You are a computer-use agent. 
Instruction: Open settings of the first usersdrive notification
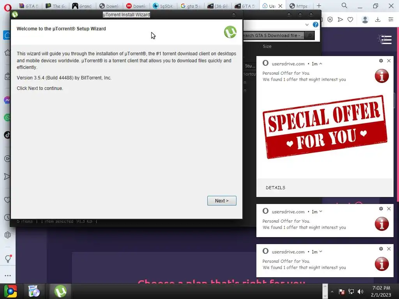(x=381, y=61)
